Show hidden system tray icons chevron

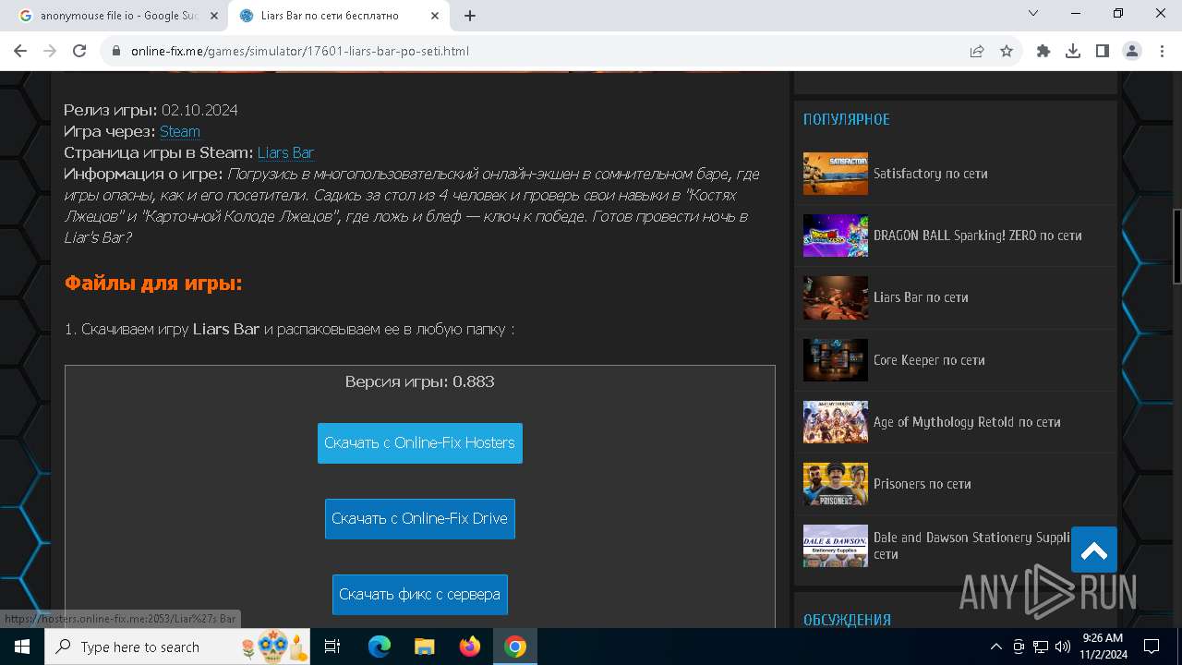[x=995, y=647]
